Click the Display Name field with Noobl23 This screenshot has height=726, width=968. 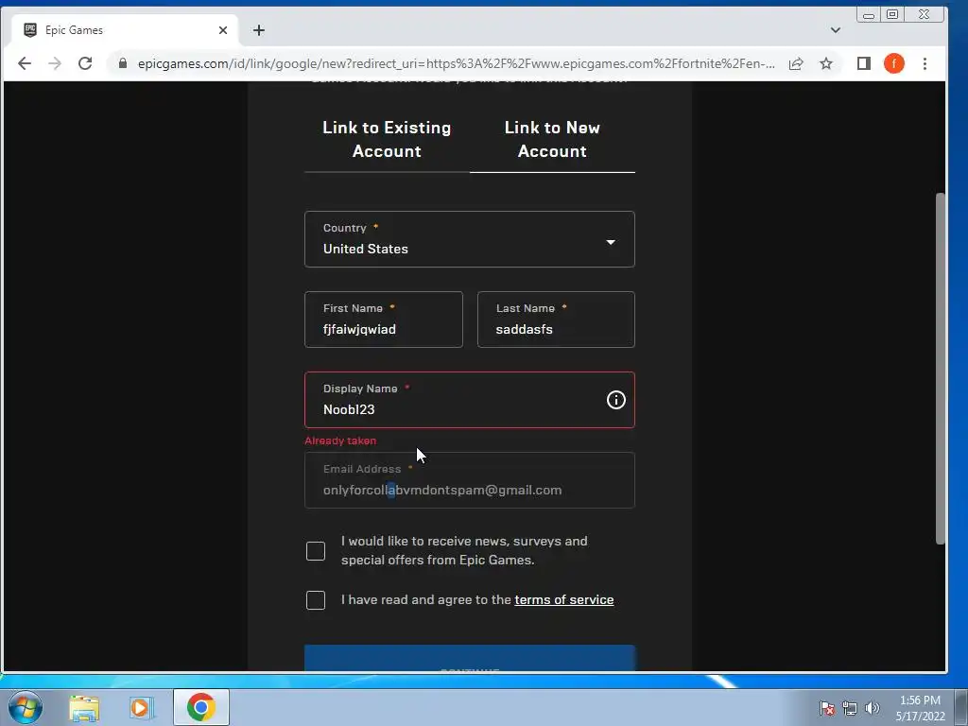pos(470,400)
